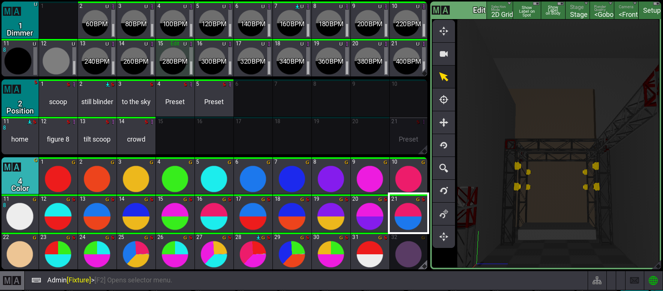Select red color preset 1

point(58,176)
